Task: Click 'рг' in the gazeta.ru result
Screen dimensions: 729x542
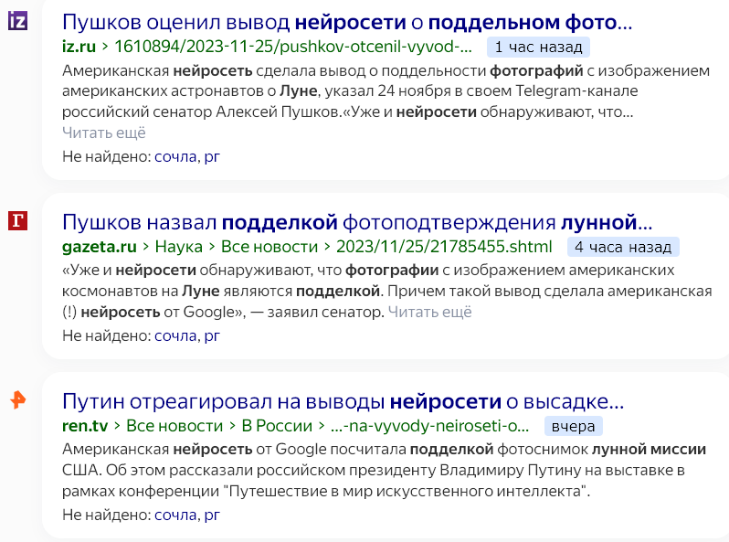Action: point(212,335)
